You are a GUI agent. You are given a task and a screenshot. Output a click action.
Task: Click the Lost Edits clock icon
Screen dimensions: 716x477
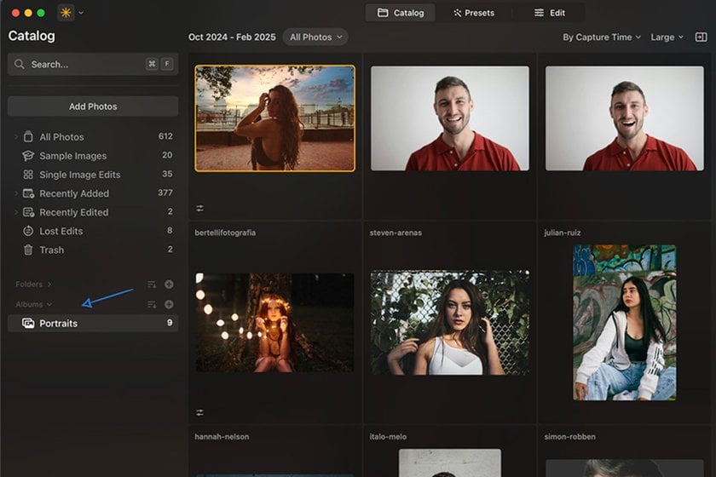click(28, 231)
